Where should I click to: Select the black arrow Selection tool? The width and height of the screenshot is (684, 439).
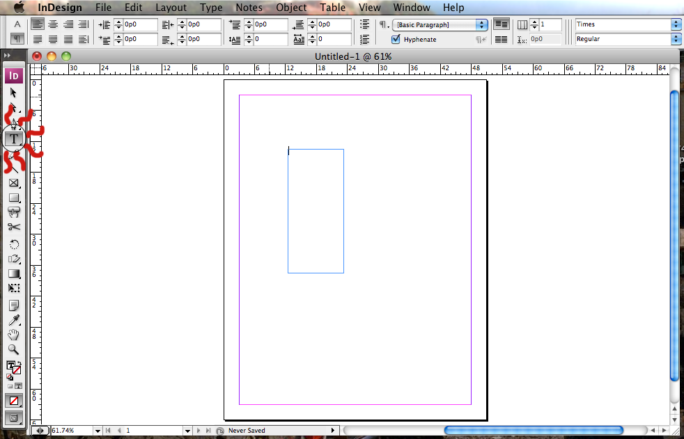[13, 93]
